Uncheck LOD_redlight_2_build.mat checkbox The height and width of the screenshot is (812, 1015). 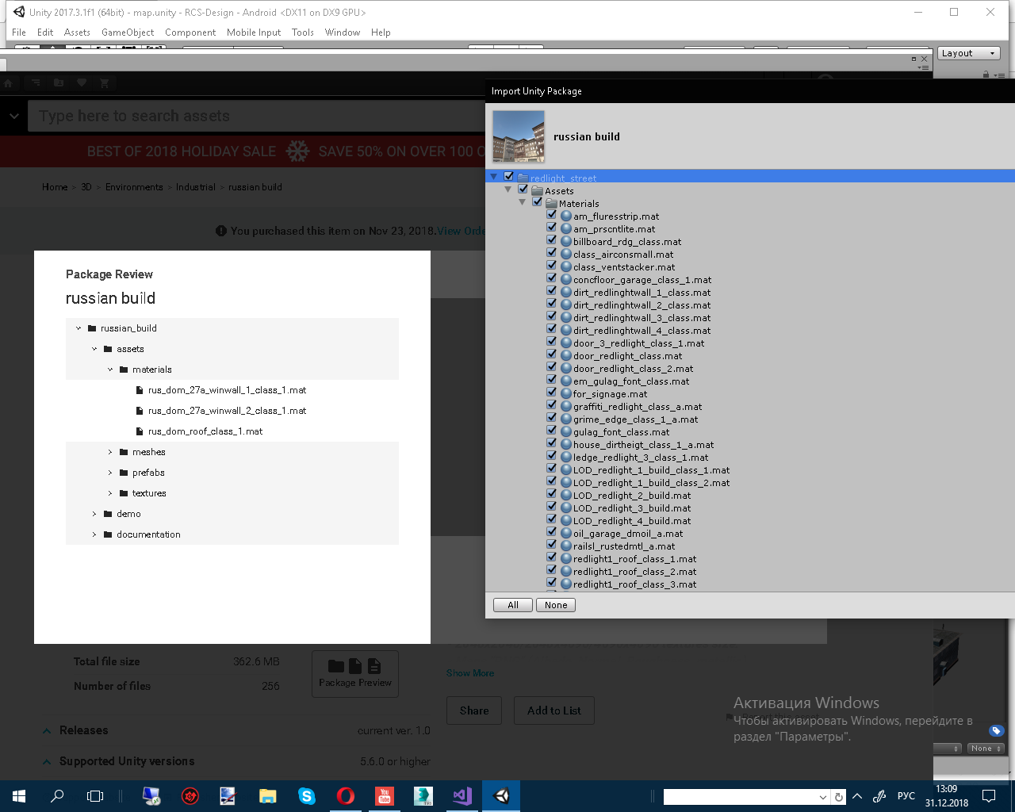(552, 494)
